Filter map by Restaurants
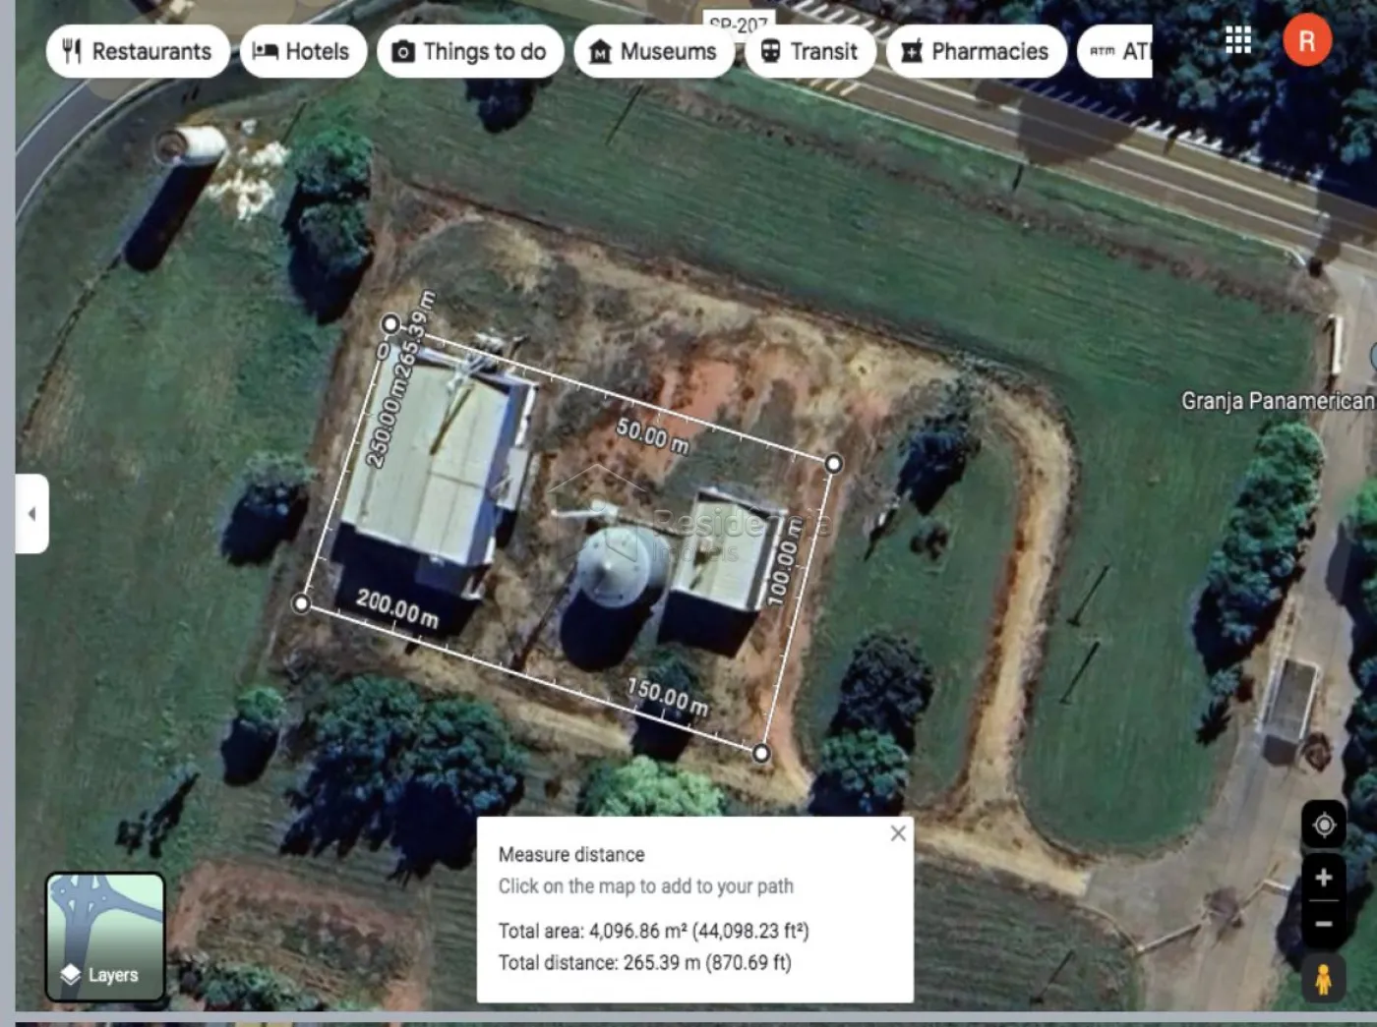 pos(138,51)
